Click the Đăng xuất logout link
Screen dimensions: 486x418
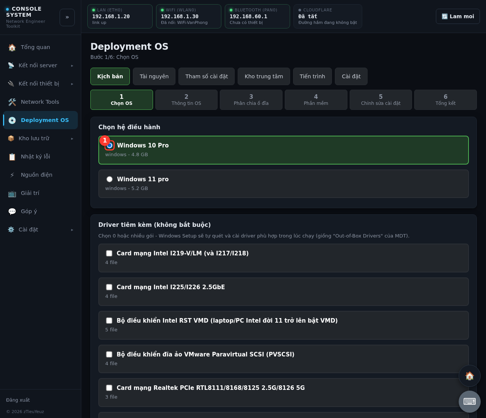coord(18,400)
